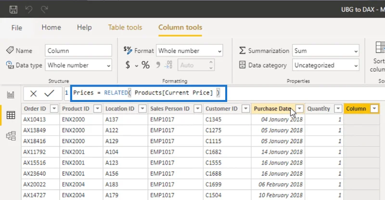Viewport: 385px width, 200px height.
Task: Open Customer ID column filter dropdown
Action: point(245,109)
